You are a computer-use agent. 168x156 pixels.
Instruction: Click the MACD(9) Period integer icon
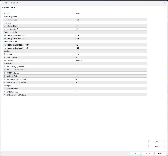coord(5,73)
